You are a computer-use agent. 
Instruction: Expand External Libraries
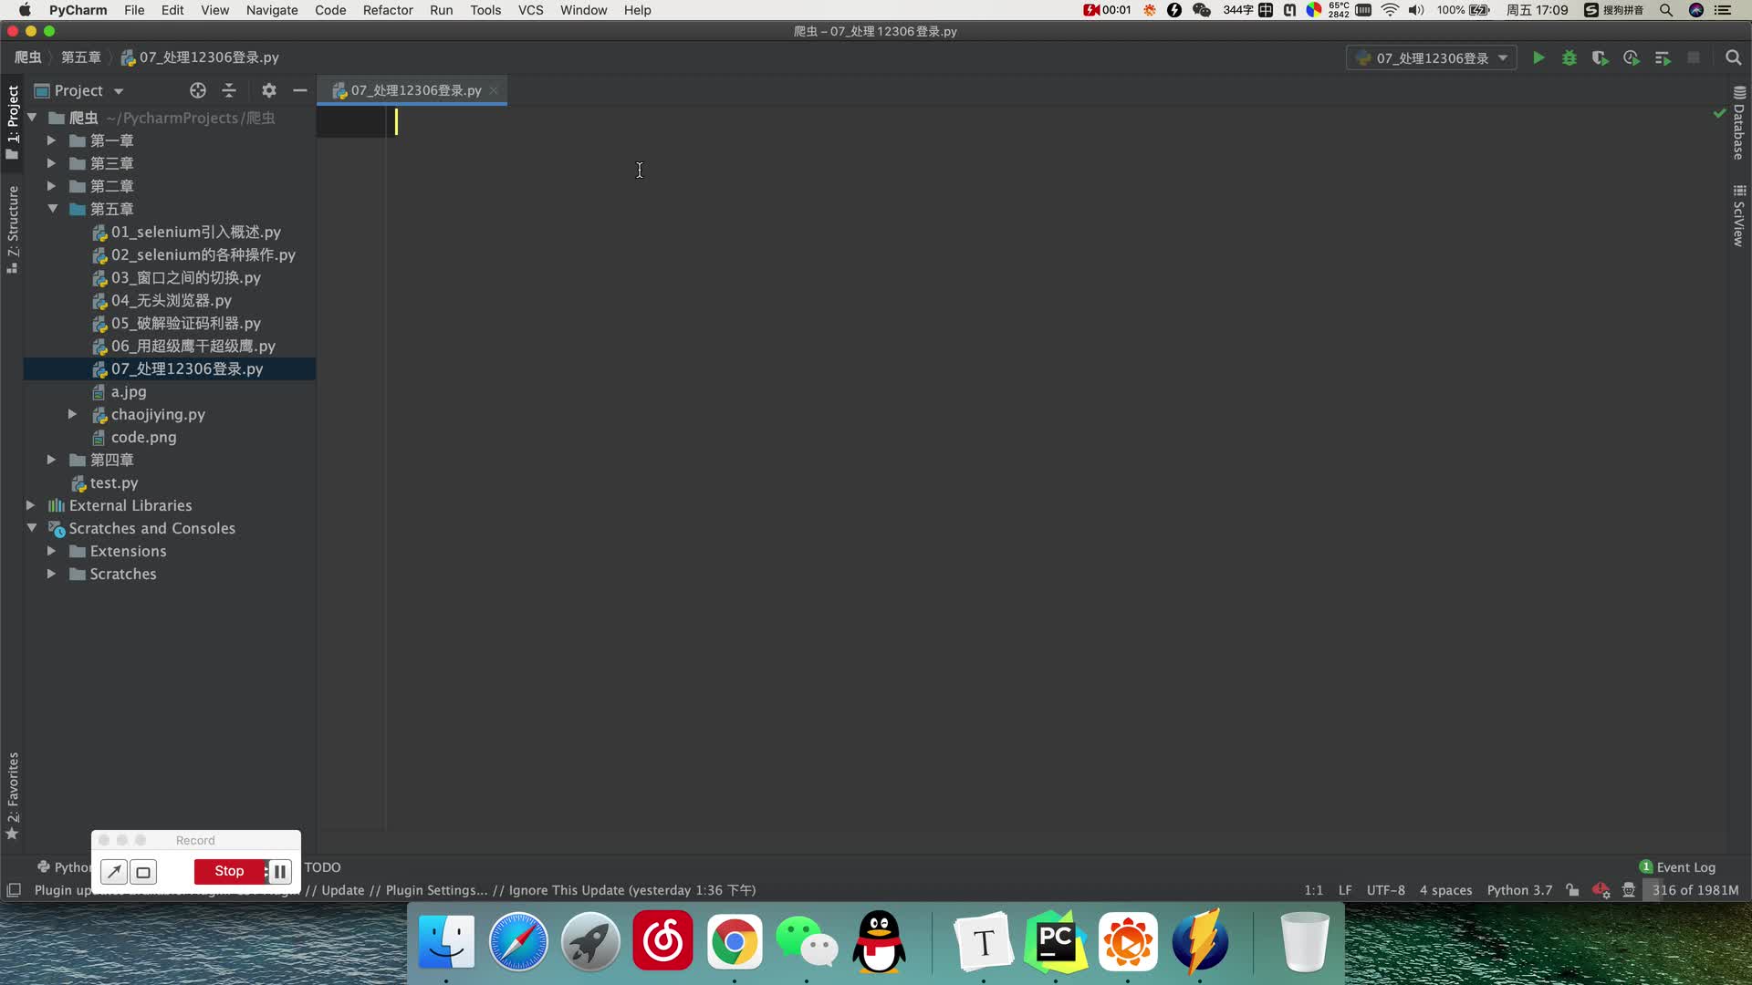(x=31, y=505)
